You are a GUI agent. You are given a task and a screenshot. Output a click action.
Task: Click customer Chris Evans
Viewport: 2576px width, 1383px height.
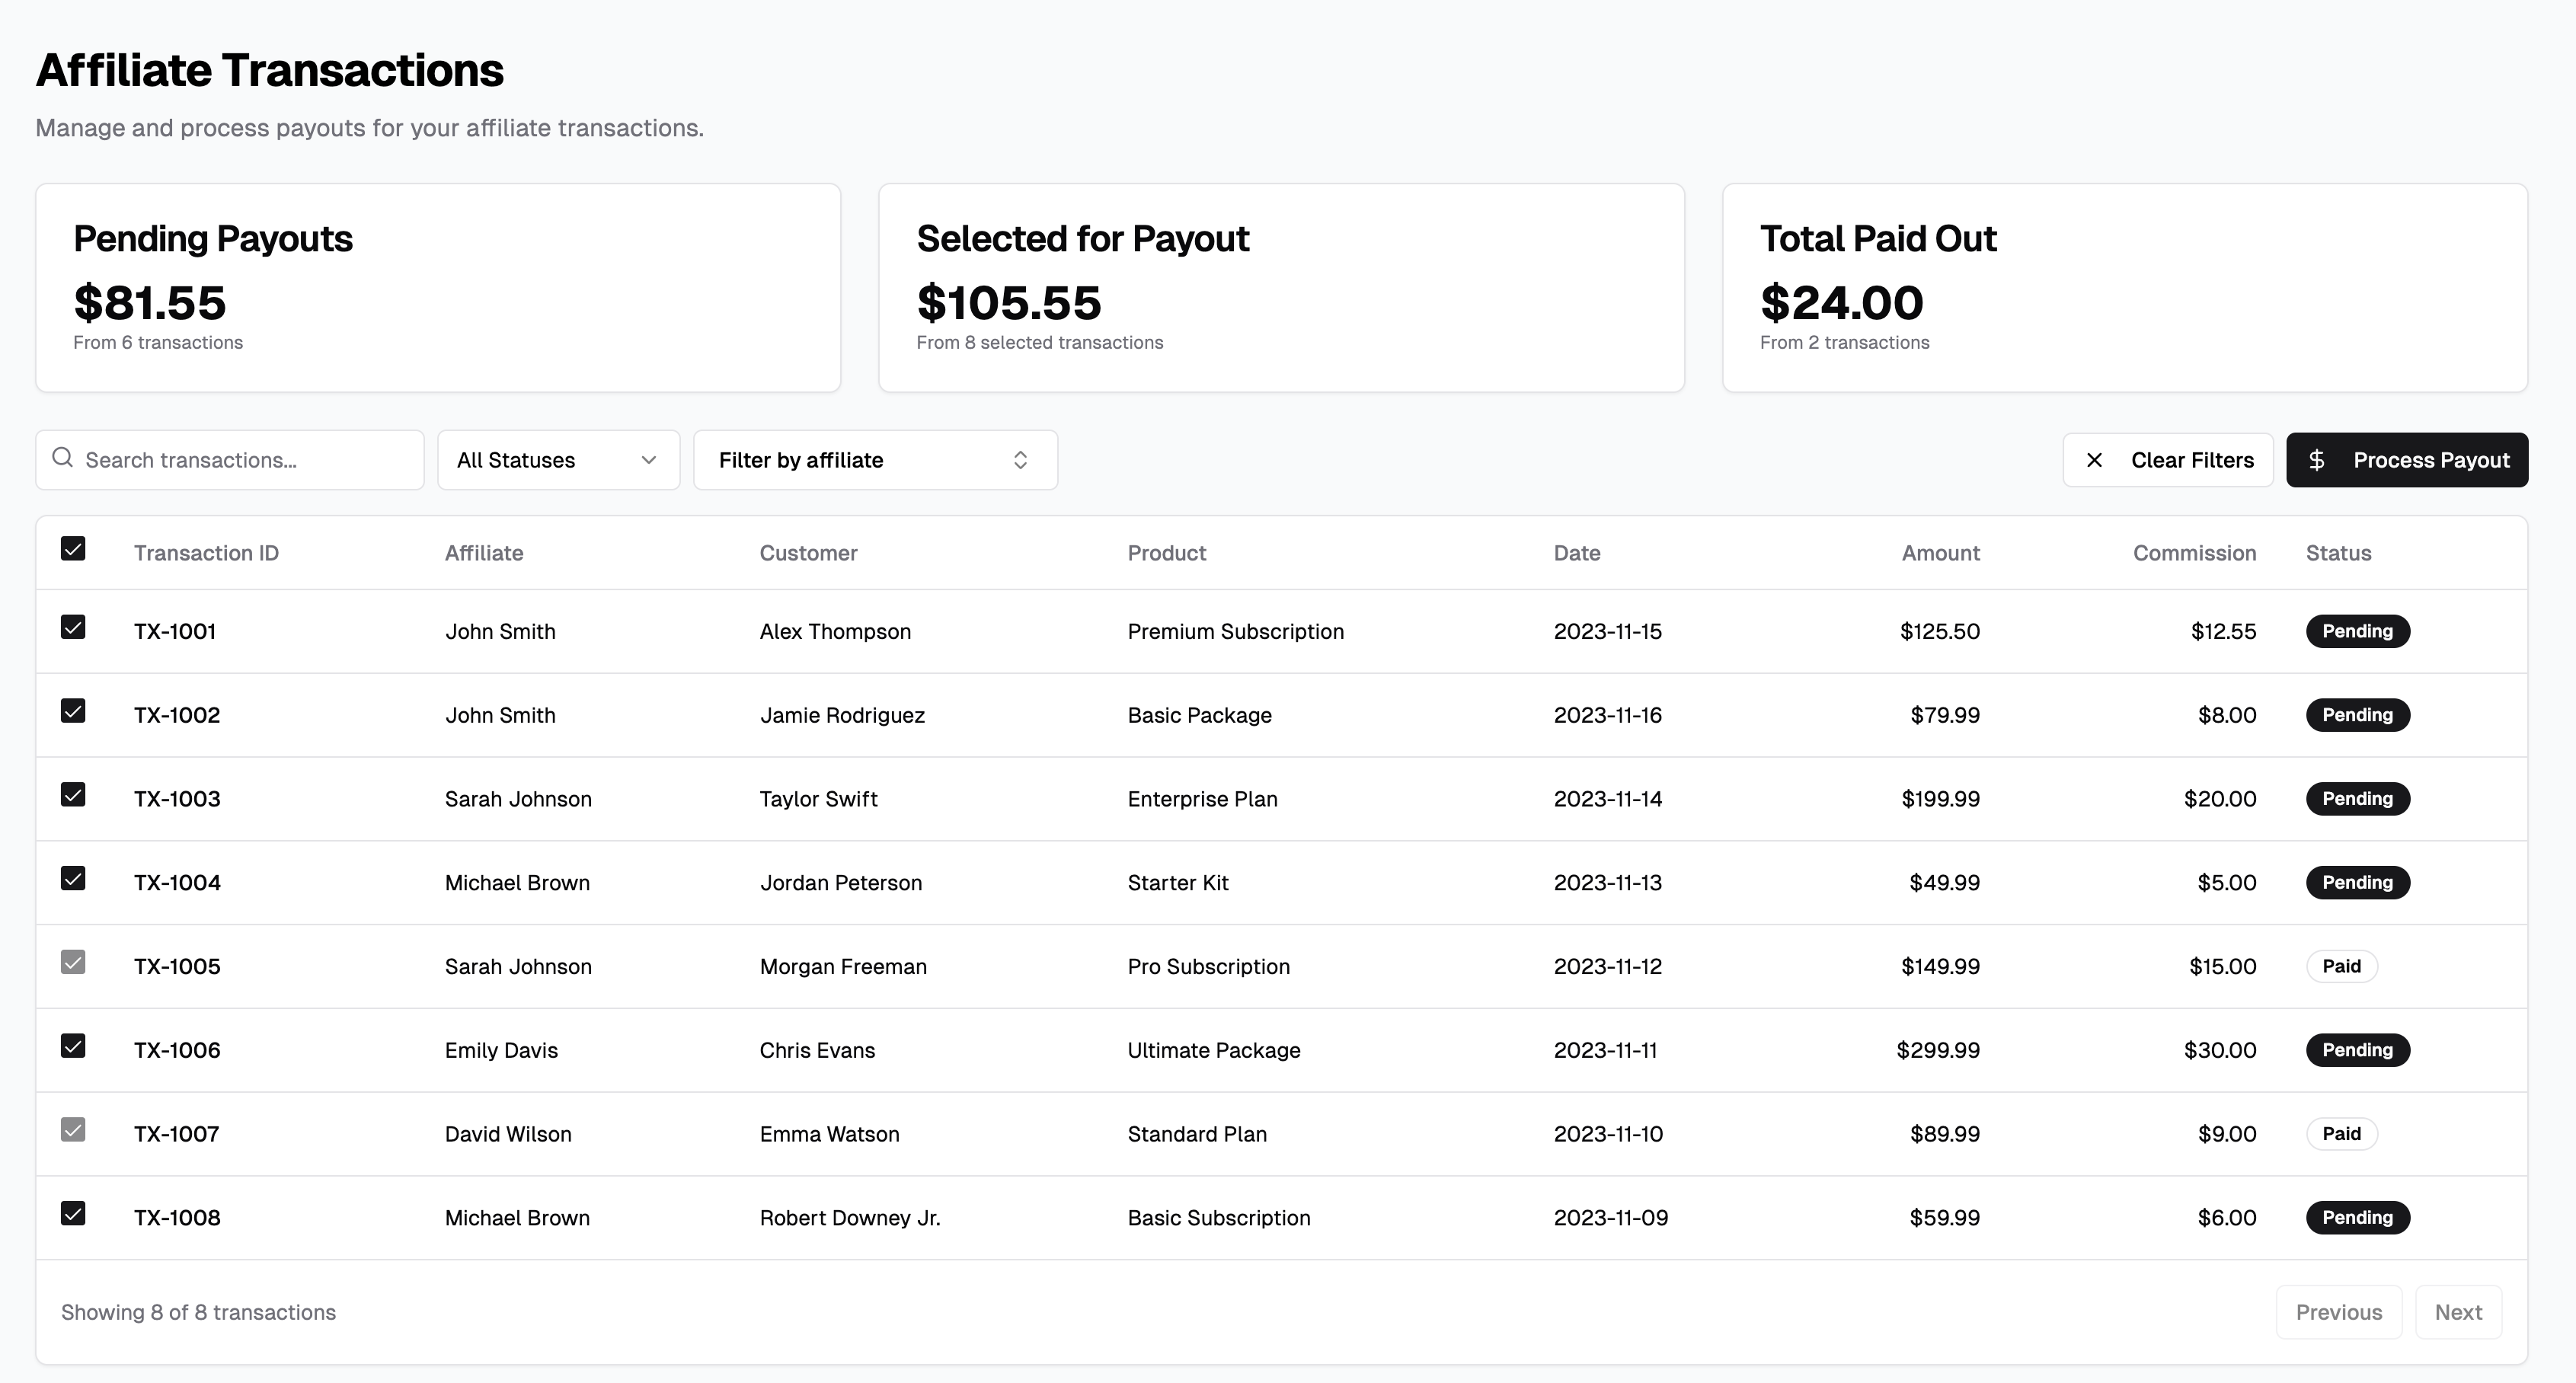[x=817, y=1050]
